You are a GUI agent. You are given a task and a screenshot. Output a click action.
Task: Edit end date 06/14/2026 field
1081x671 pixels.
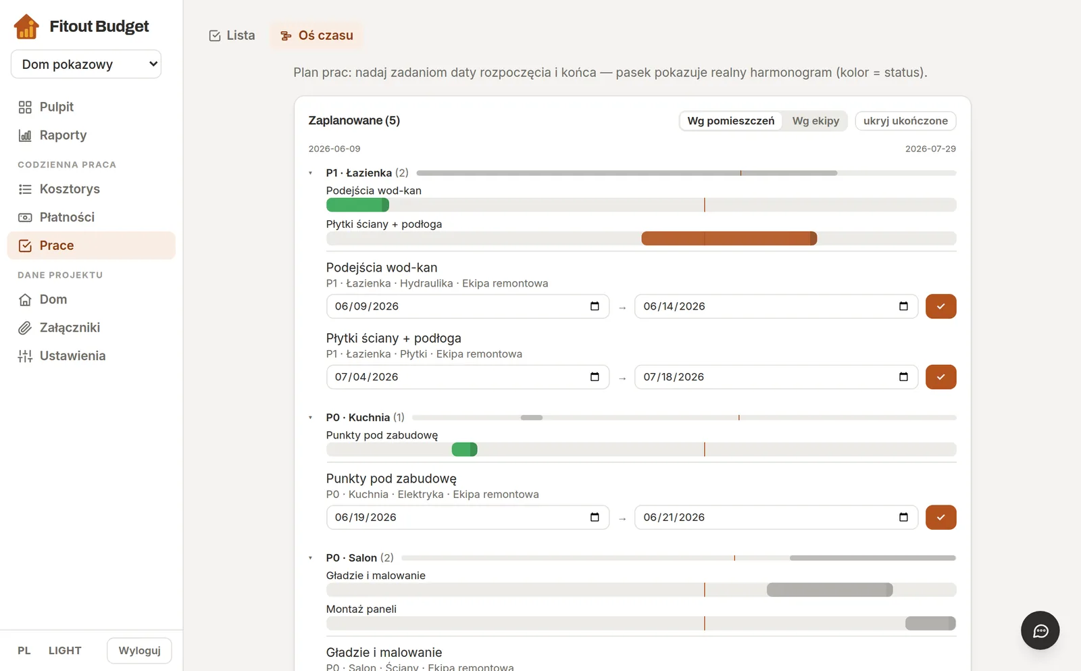tap(776, 306)
